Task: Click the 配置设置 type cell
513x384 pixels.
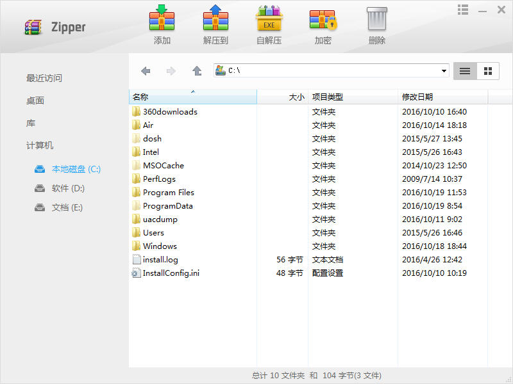Action: point(328,273)
